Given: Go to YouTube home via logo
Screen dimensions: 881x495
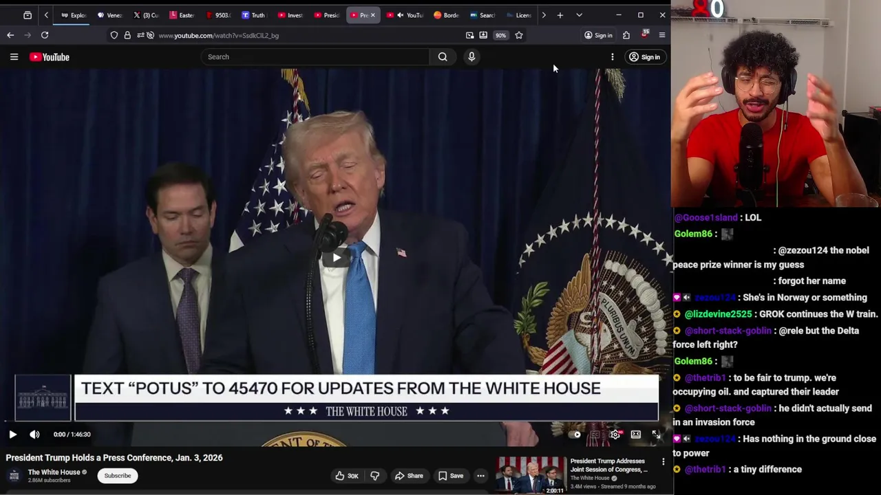Looking at the screenshot, I should pyautogui.click(x=50, y=57).
